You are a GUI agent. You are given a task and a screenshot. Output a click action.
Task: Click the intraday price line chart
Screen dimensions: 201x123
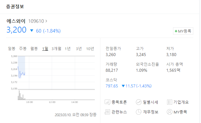[56, 73]
